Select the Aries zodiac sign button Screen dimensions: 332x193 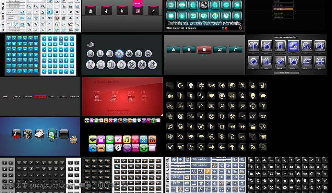(x=253, y=46)
